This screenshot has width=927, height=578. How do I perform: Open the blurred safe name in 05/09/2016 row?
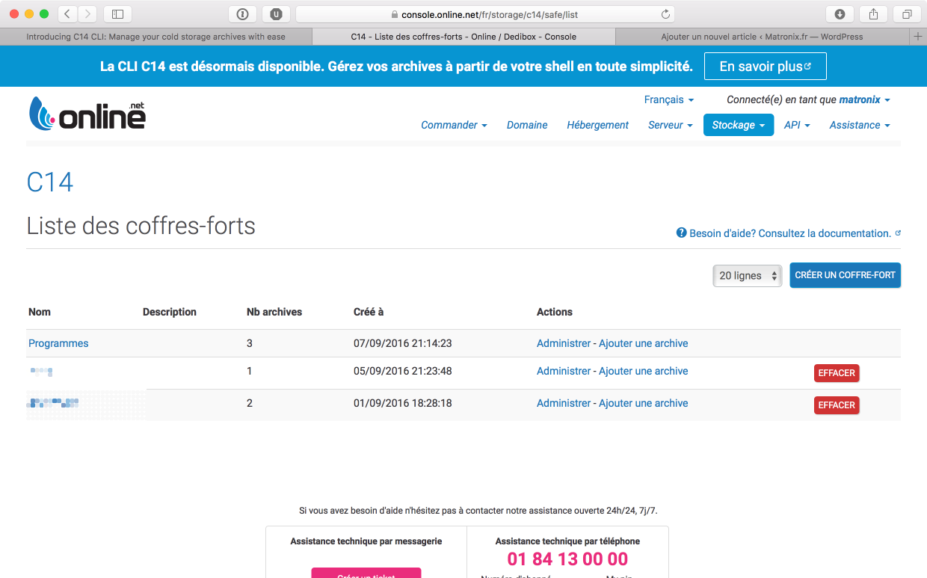41,371
